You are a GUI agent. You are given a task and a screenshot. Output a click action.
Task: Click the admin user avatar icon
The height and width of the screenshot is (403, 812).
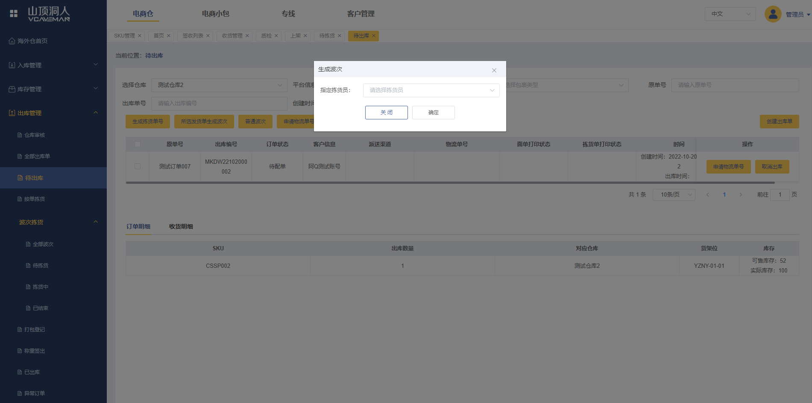click(773, 14)
